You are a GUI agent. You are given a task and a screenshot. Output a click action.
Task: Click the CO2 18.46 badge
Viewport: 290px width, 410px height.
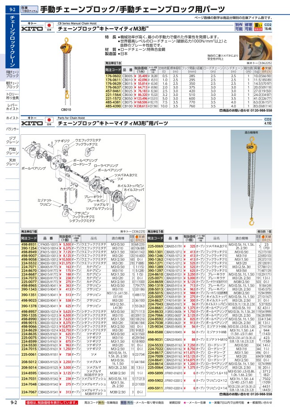pyautogui.click(x=268, y=27)
